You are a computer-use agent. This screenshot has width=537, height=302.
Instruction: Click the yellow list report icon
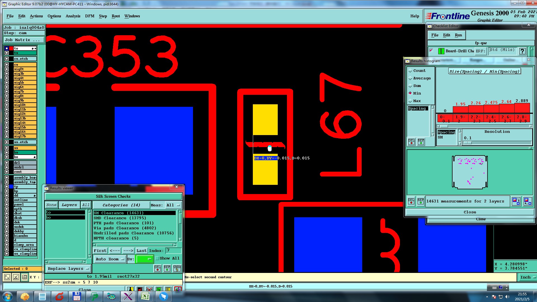168,289
